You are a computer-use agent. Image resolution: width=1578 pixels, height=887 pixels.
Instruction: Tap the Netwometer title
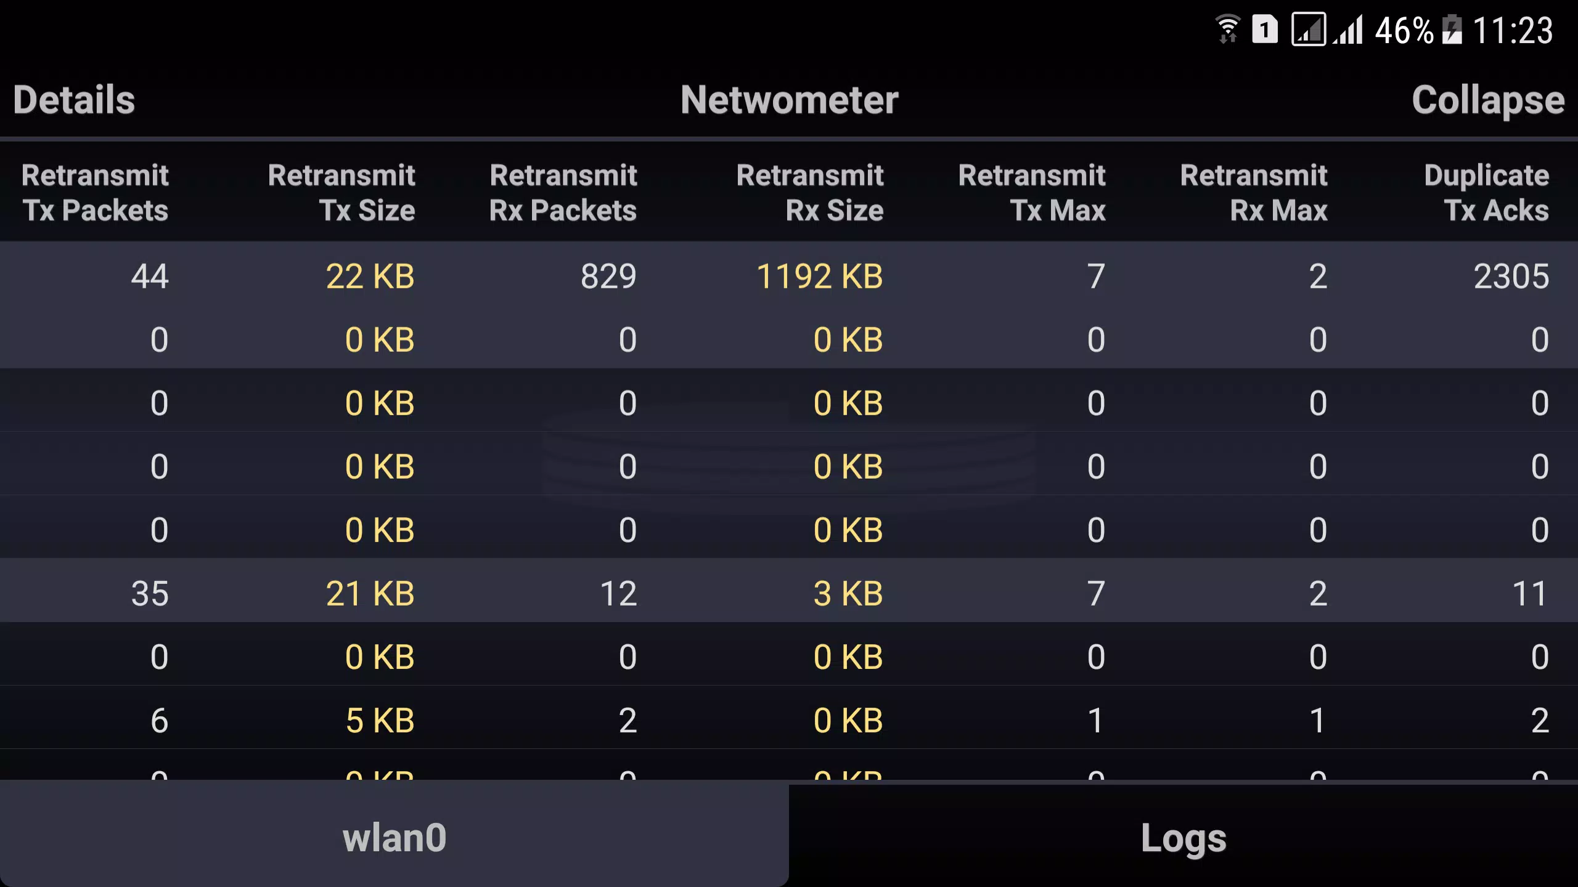pos(789,100)
